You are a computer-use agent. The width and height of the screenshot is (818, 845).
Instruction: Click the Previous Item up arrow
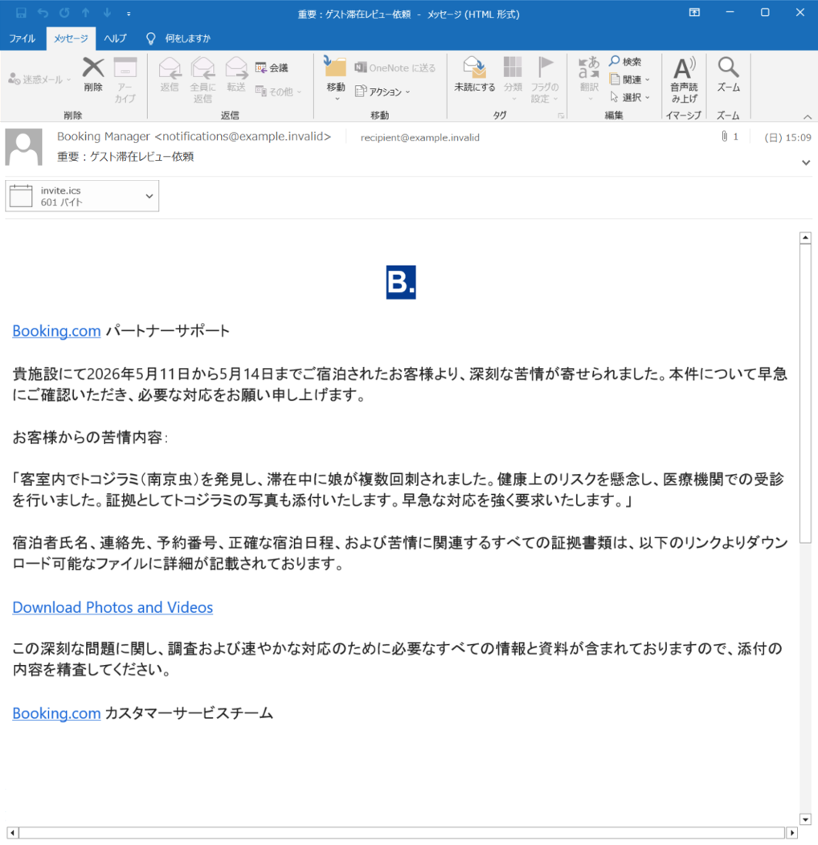[85, 12]
